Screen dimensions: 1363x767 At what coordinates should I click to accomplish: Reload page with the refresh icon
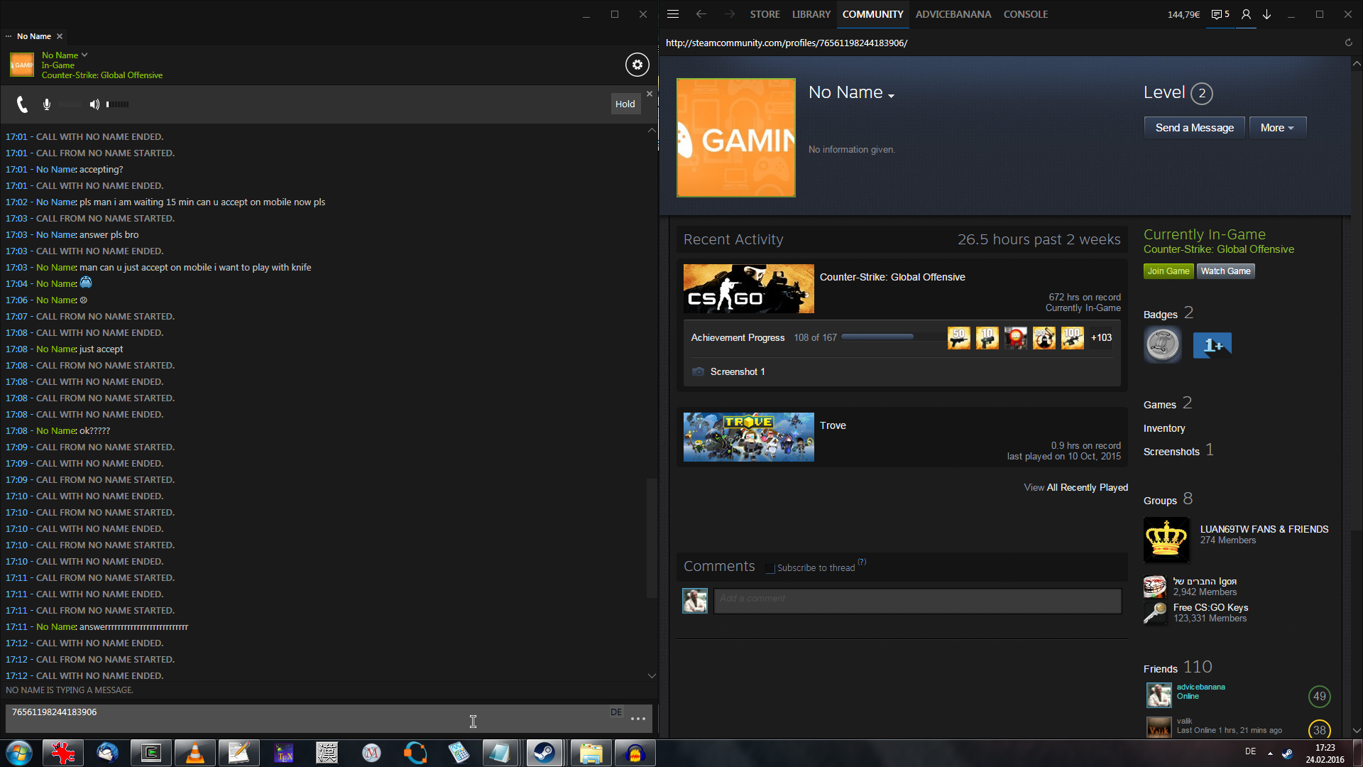1348,43
